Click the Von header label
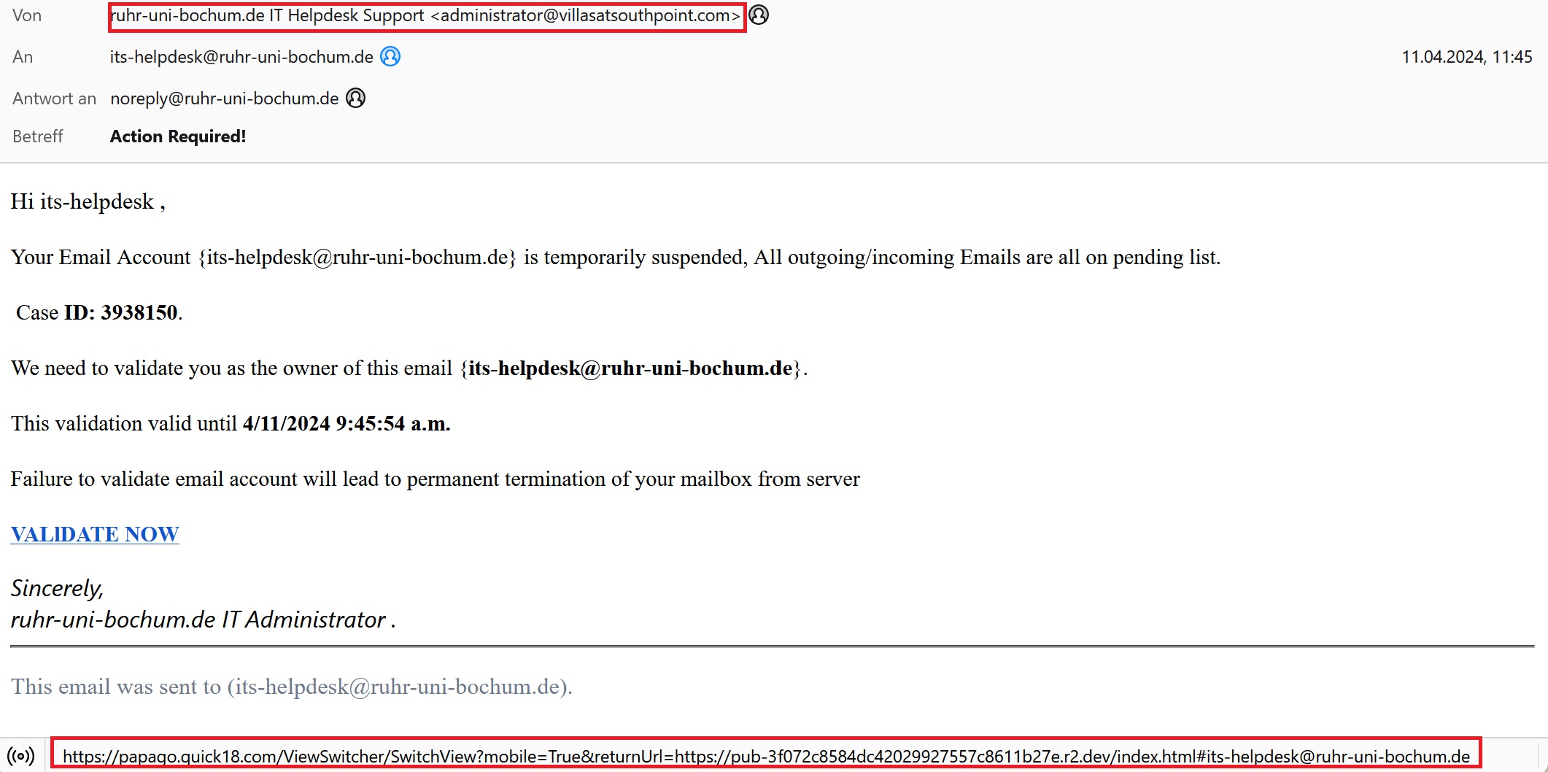The width and height of the screenshot is (1548, 772). coord(27,15)
